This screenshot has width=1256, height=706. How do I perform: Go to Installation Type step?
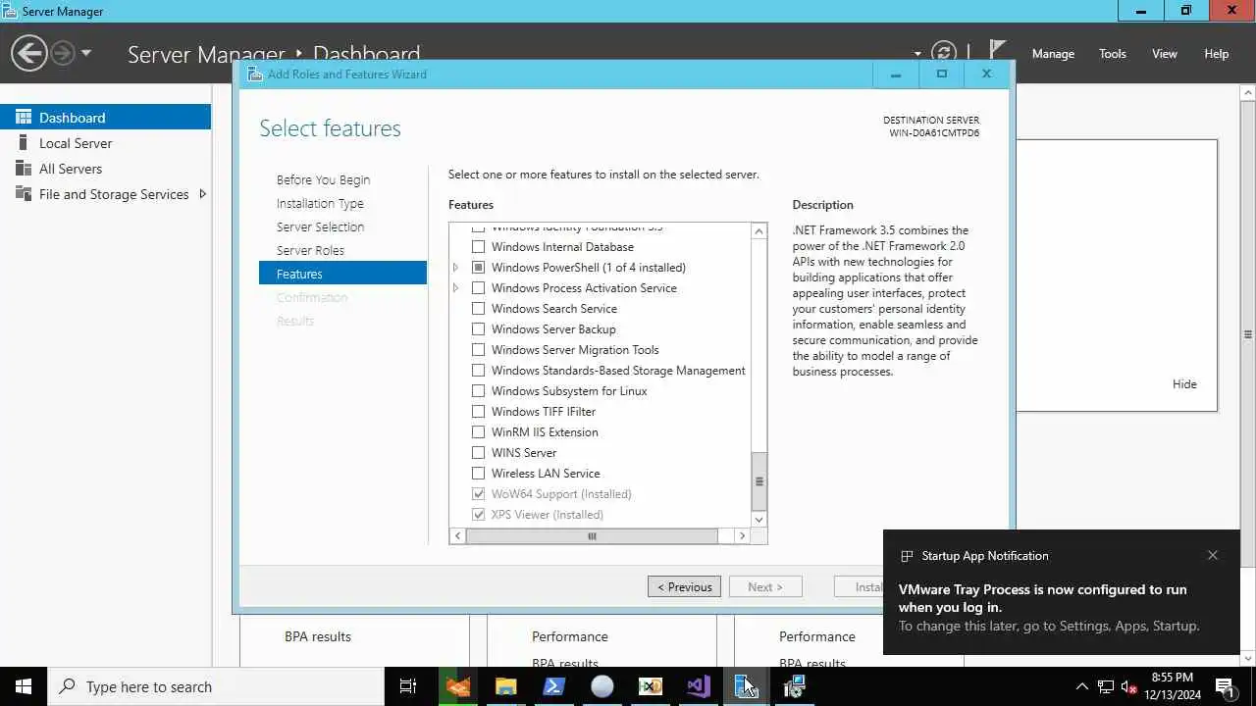(x=320, y=203)
